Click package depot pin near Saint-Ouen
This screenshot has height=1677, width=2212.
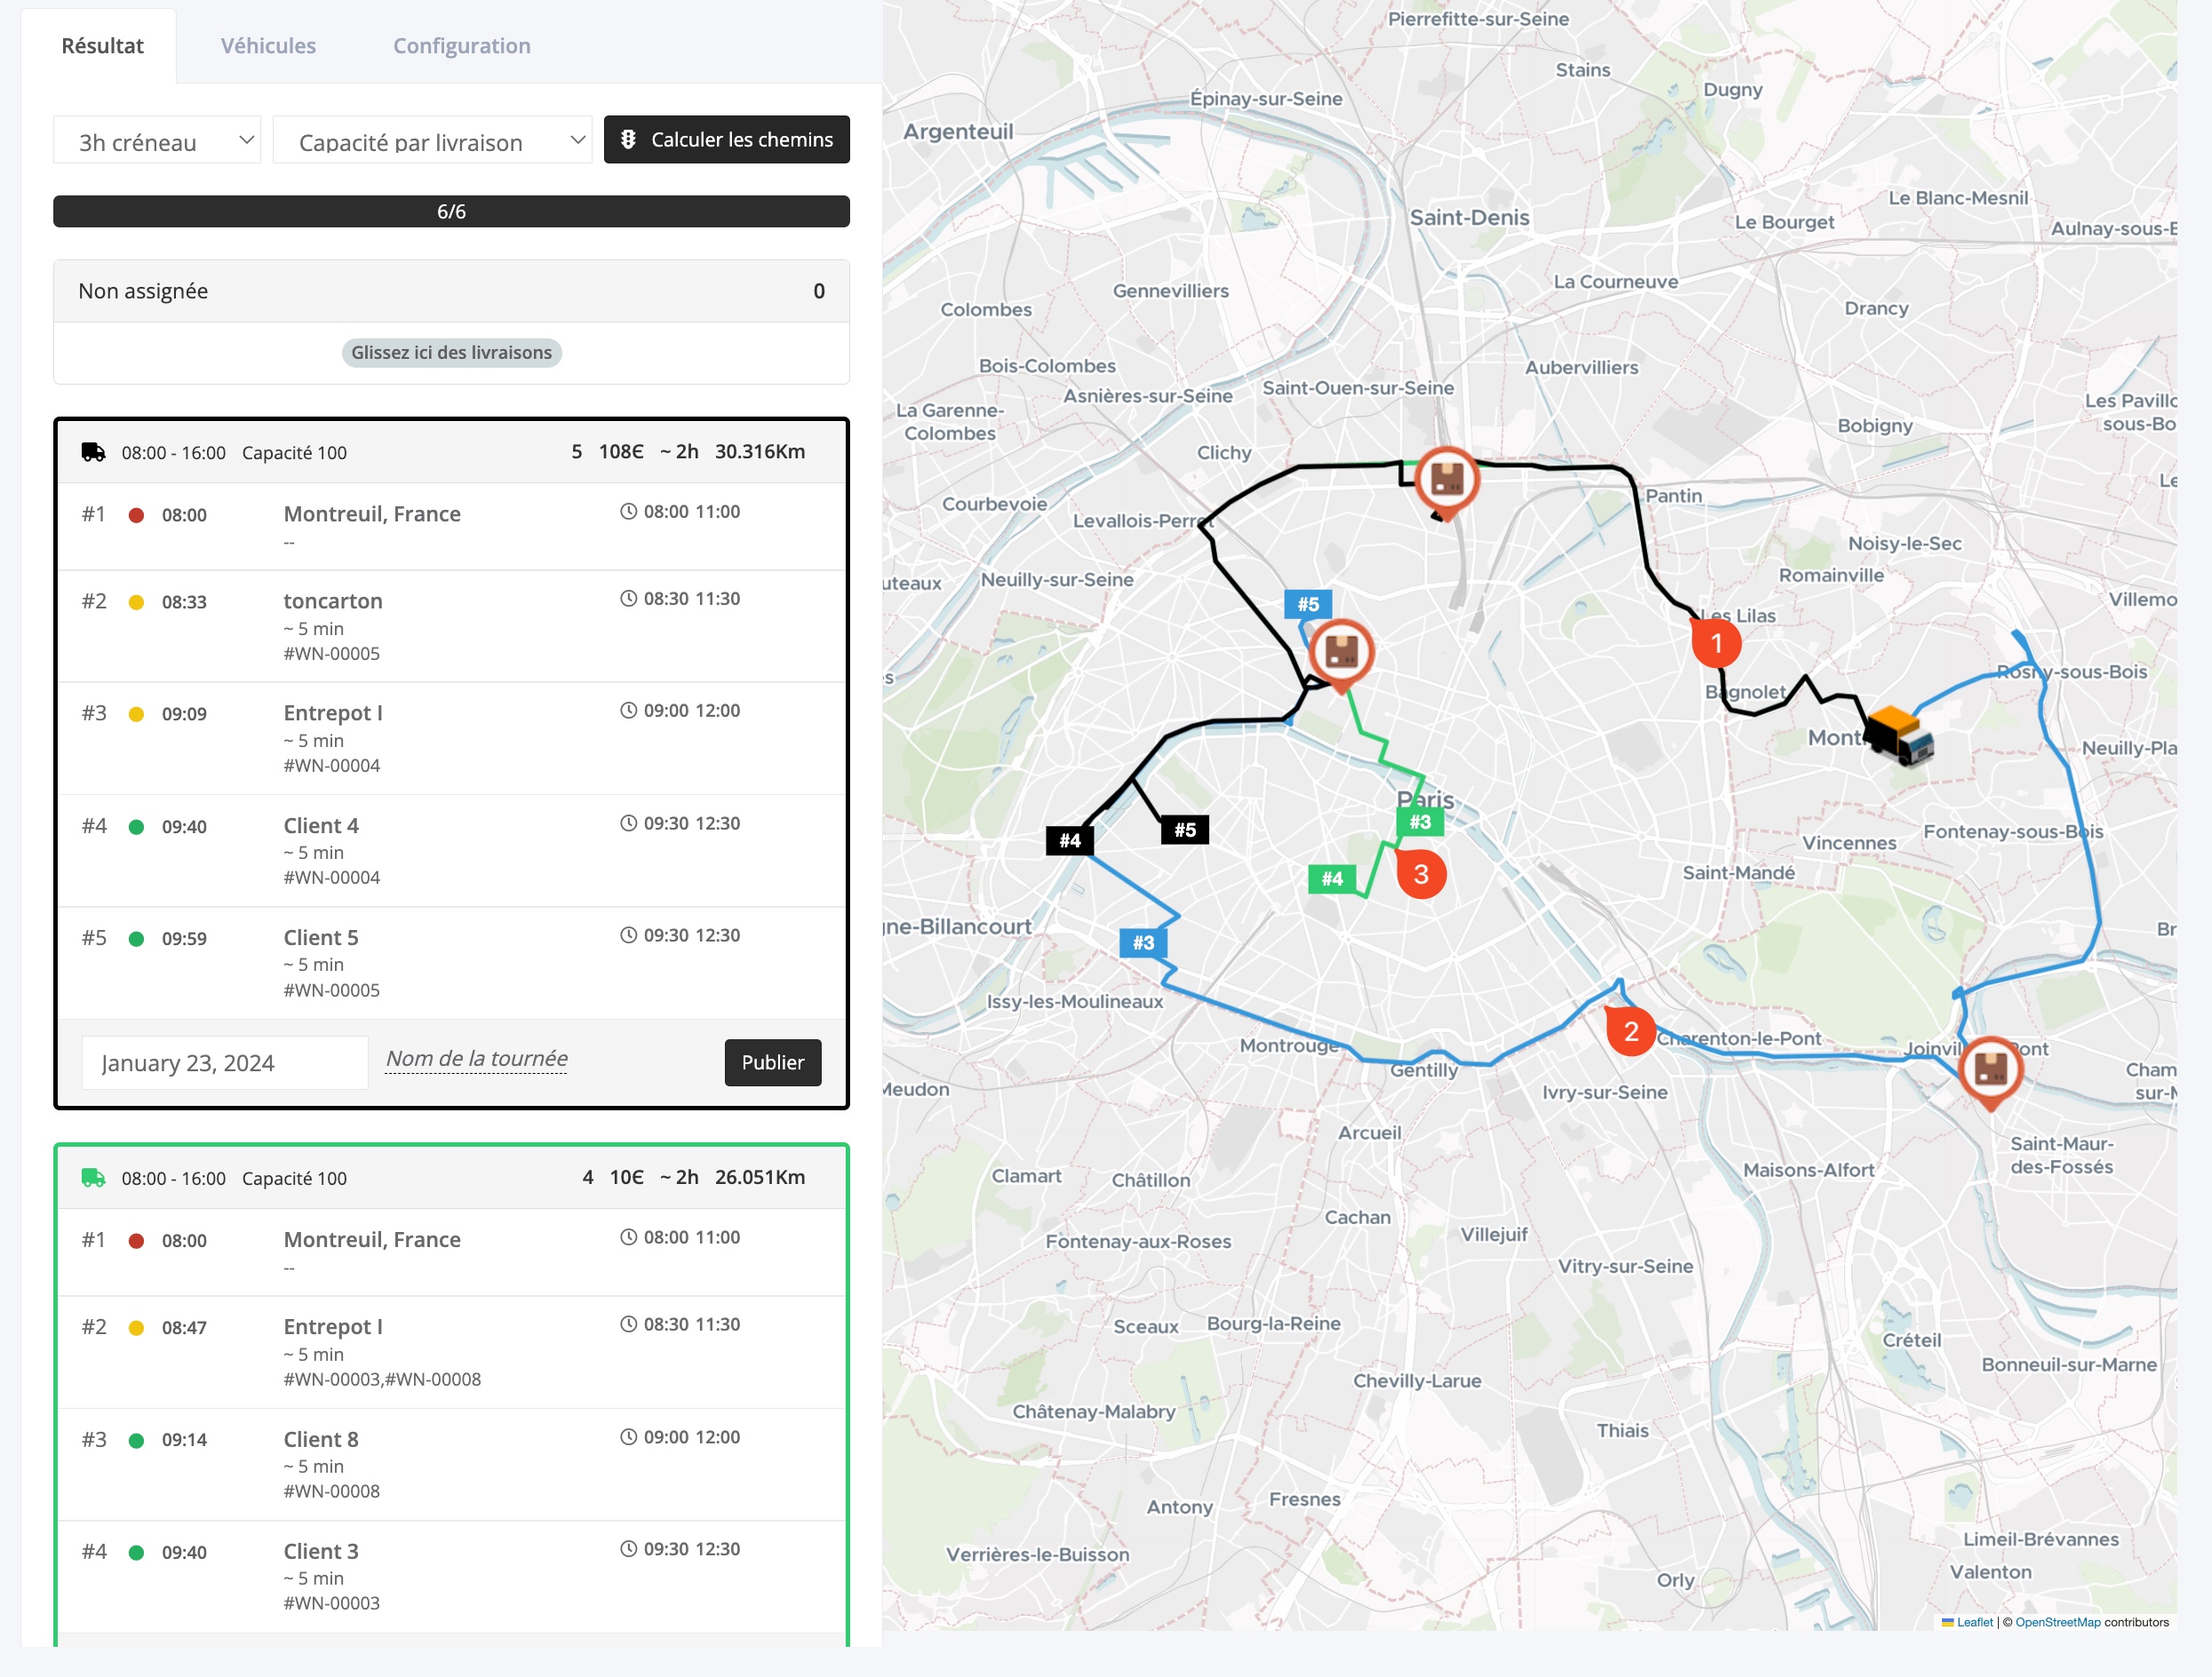point(1446,480)
